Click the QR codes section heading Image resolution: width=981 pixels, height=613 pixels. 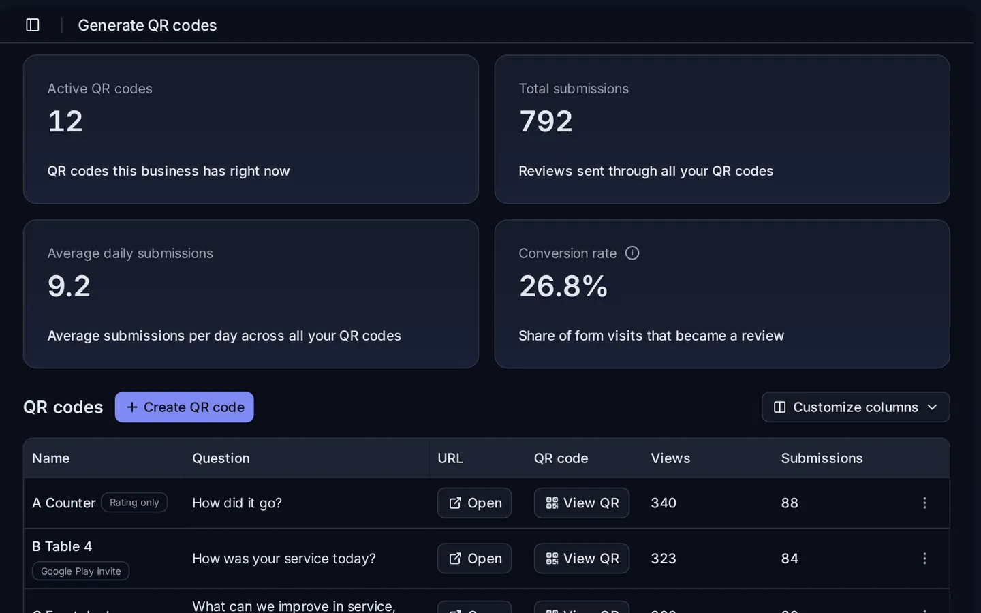coord(63,407)
